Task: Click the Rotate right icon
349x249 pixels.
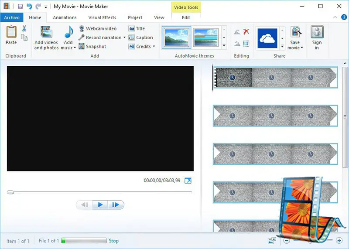Action: coord(237,44)
